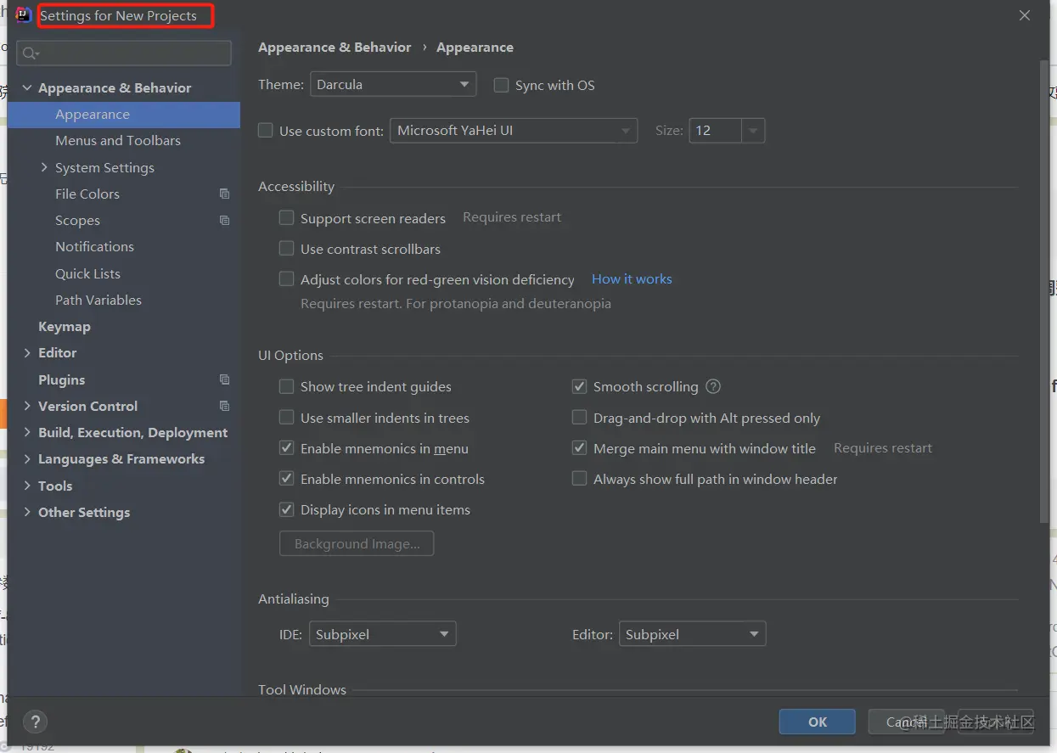This screenshot has height=753, width=1057.
Task: Uncheck Merge main menu with window title
Action: pyautogui.click(x=580, y=448)
